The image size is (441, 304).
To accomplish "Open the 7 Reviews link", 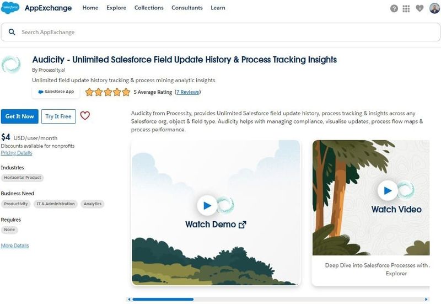I will click(x=187, y=92).
